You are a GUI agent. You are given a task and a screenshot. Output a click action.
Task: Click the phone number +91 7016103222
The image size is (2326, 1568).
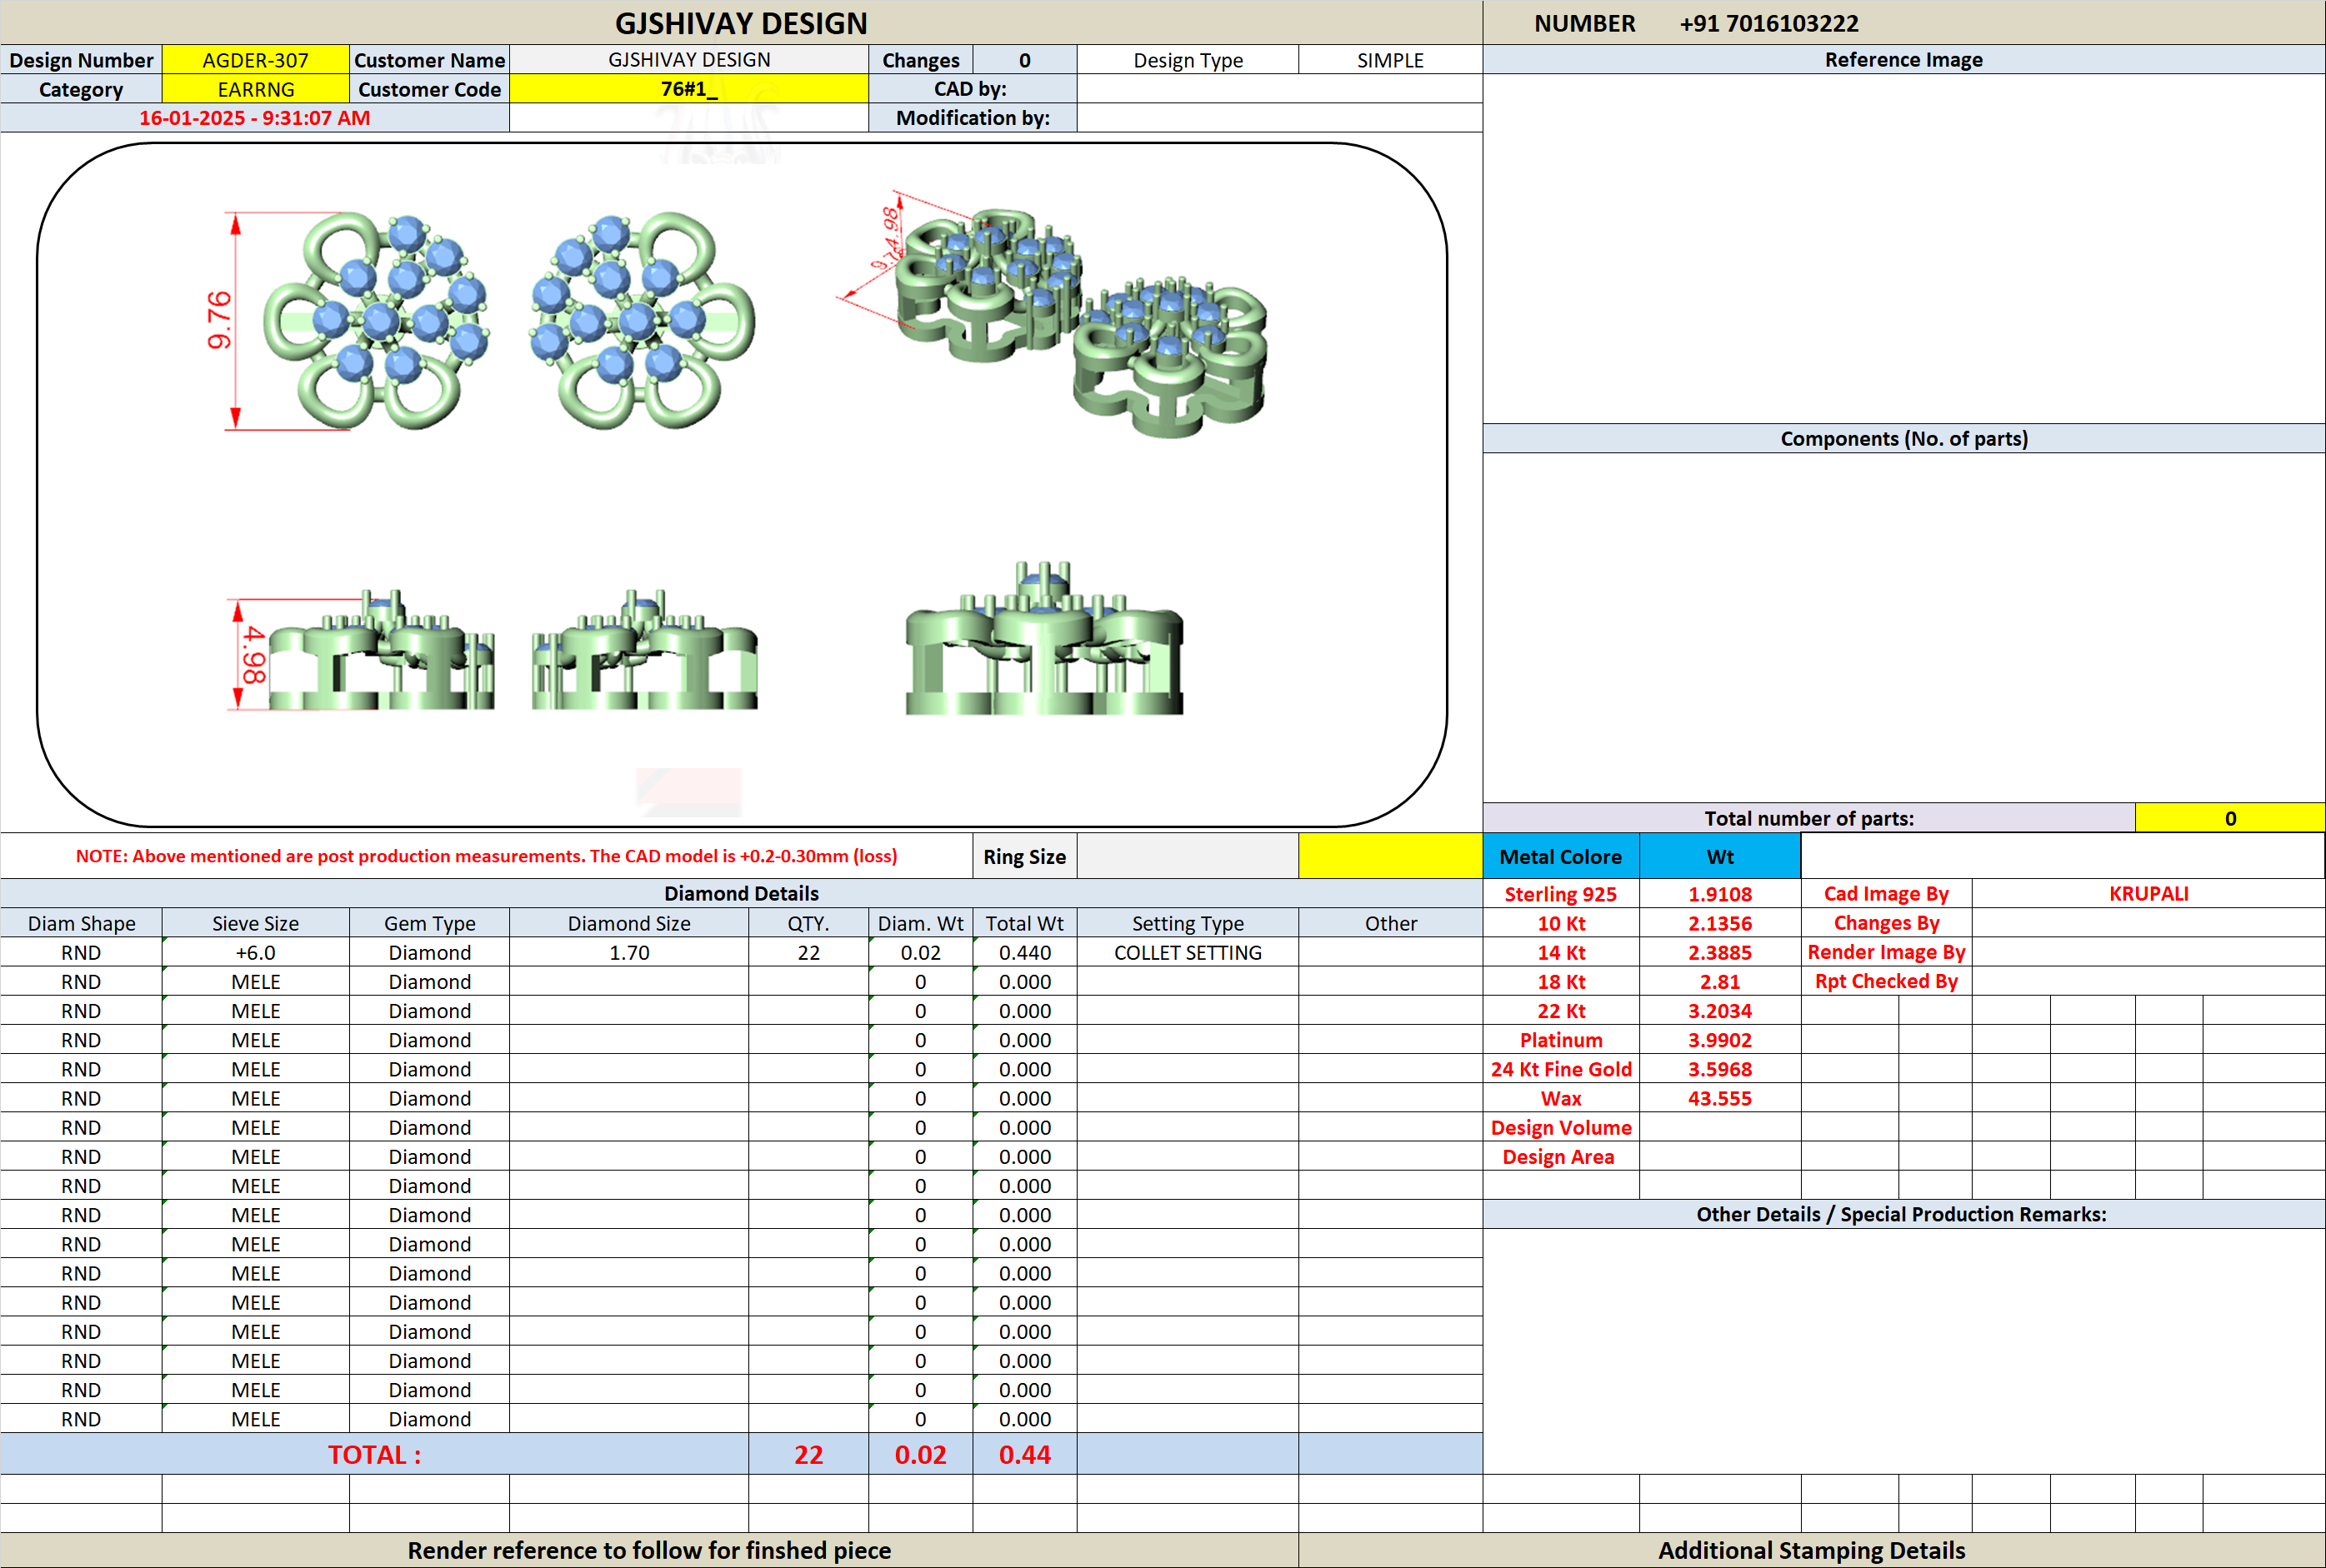[x=1769, y=23]
